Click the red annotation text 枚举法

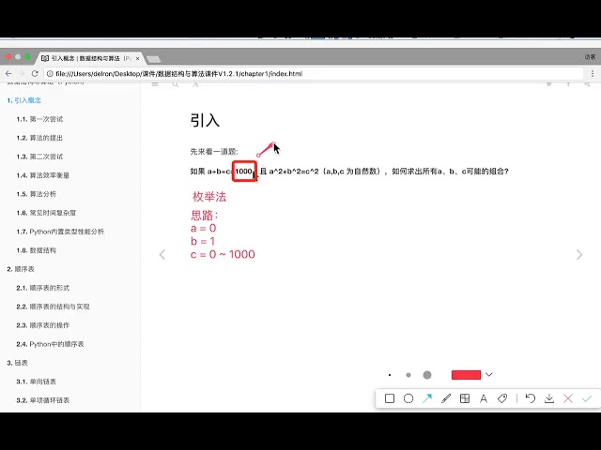(209, 197)
